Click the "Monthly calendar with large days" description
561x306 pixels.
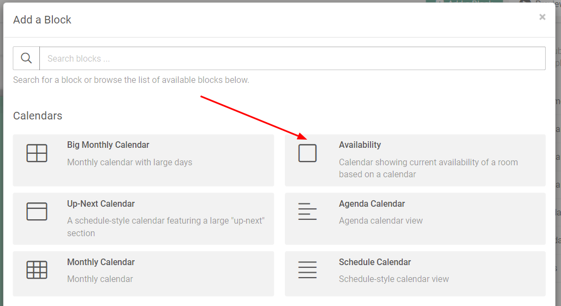[x=129, y=162]
